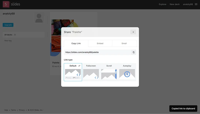200x114 pixels.
Task: Click the share URL text field
Action: (97, 52)
